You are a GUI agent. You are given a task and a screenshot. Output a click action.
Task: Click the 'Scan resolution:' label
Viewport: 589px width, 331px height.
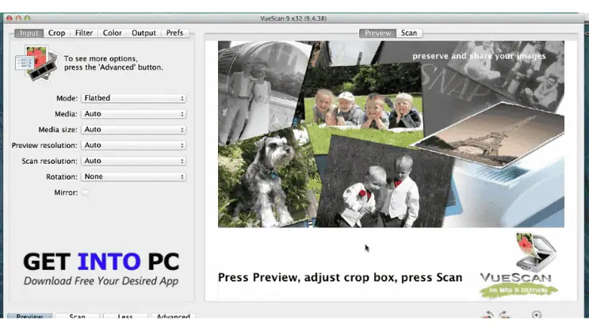(49, 161)
